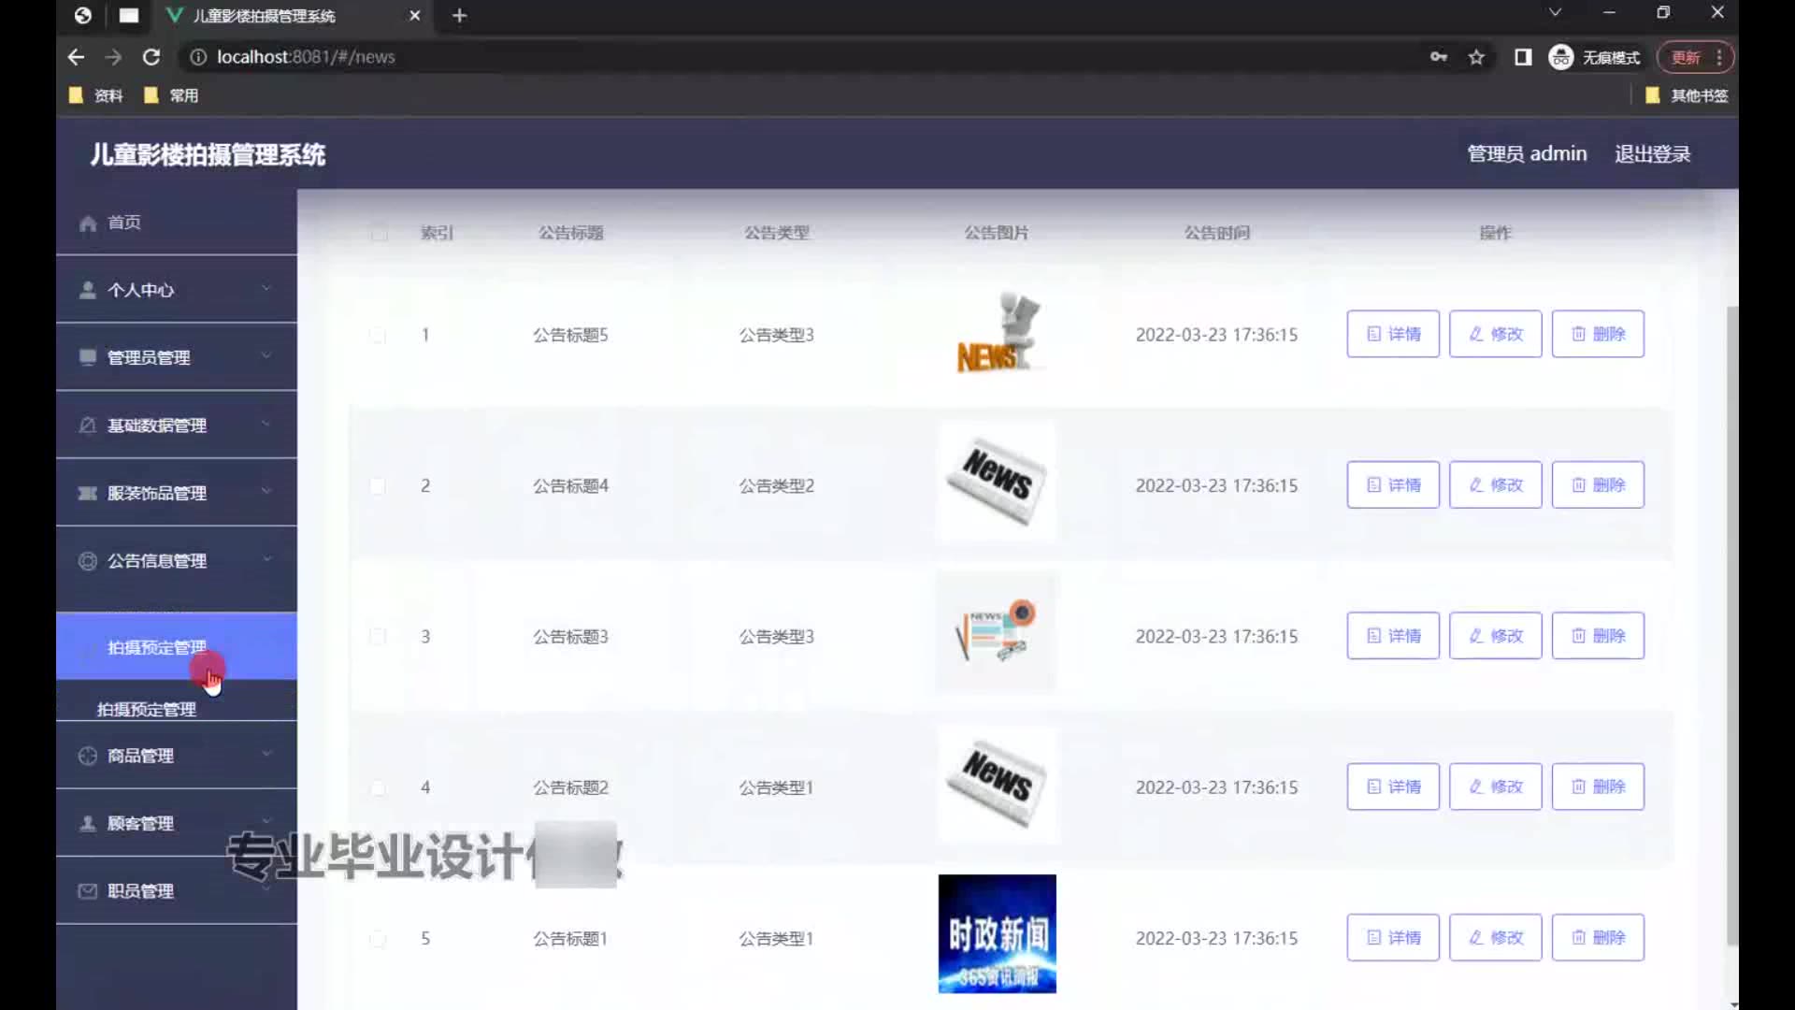The height and width of the screenshot is (1010, 1795).
Task: Click 退出登录 to log out
Action: pos(1652,154)
